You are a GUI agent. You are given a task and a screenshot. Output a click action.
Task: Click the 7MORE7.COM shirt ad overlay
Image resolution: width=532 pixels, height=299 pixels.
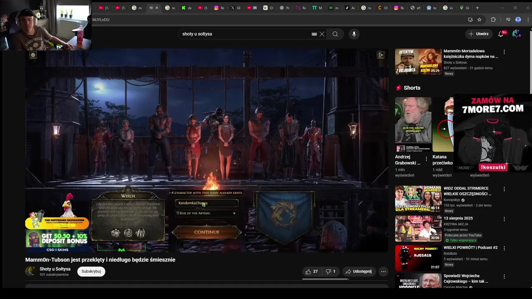click(493, 133)
